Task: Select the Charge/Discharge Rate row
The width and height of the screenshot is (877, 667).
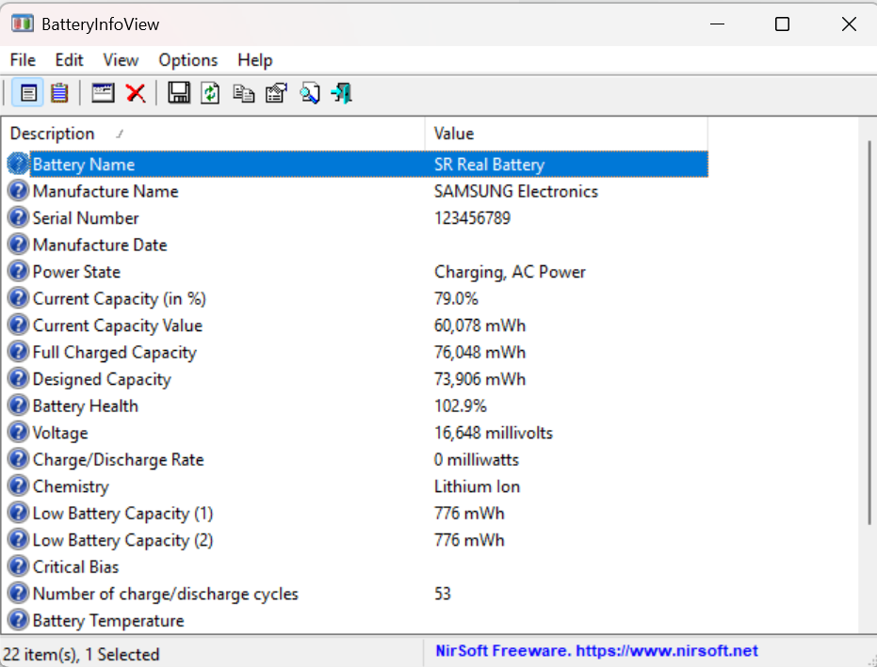Action: pyautogui.click(x=358, y=459)
